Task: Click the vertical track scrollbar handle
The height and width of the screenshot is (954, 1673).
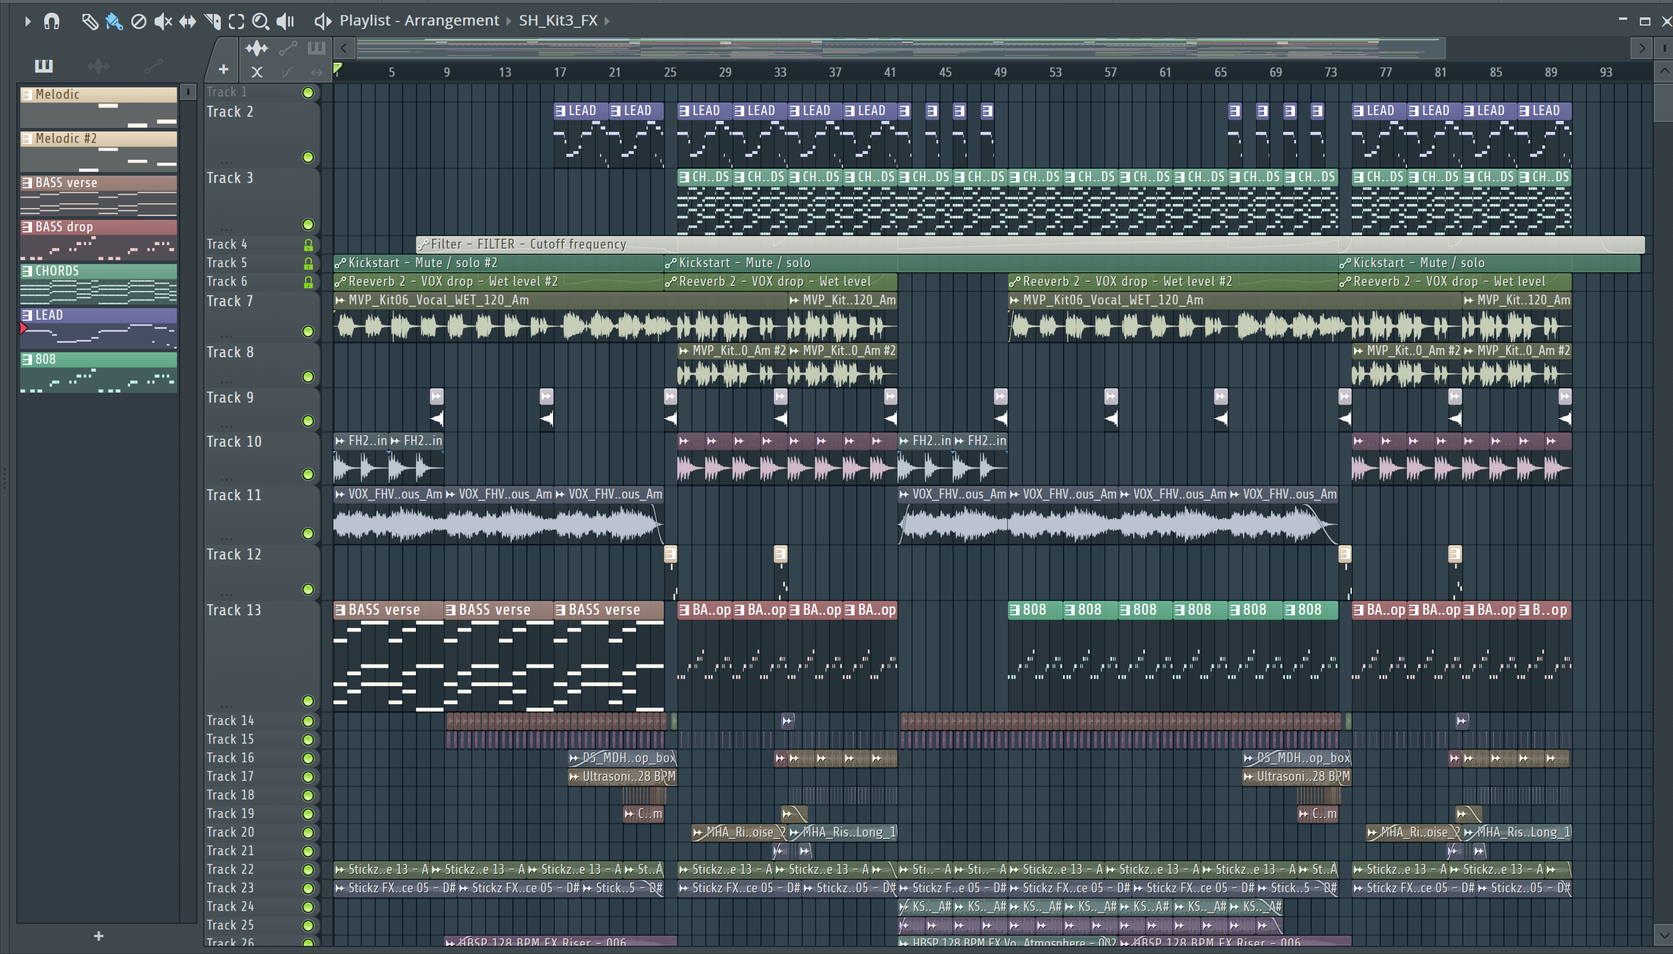Action: [x=1664, y=102]
